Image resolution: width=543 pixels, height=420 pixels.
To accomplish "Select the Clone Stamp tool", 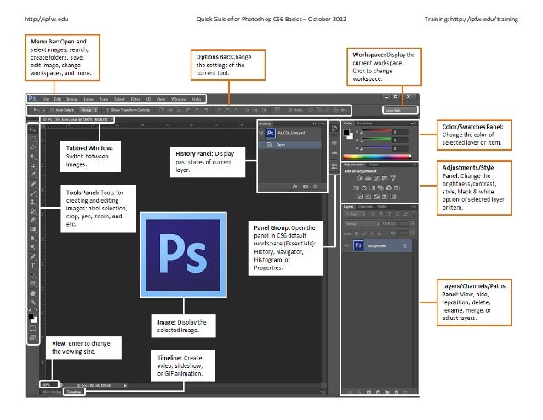I will tap(32, 202).
